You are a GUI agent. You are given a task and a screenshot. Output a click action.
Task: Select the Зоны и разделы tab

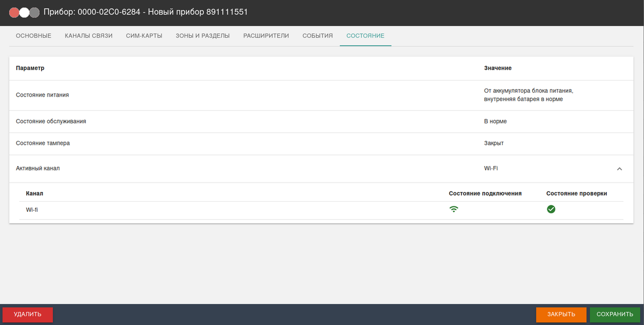click(203, 36)
